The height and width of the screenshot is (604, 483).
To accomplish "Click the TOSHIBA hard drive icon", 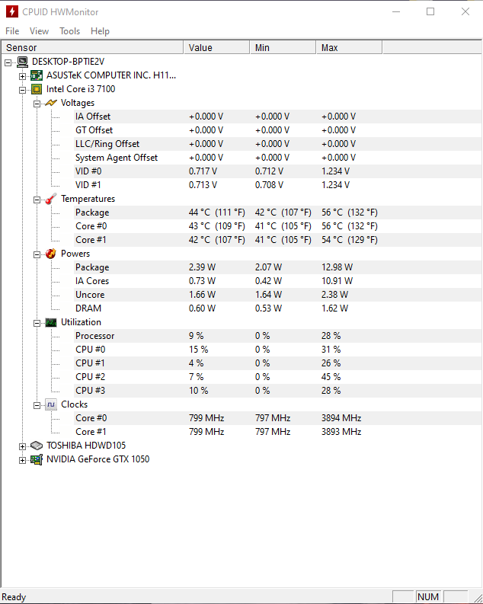I will 37,446.
